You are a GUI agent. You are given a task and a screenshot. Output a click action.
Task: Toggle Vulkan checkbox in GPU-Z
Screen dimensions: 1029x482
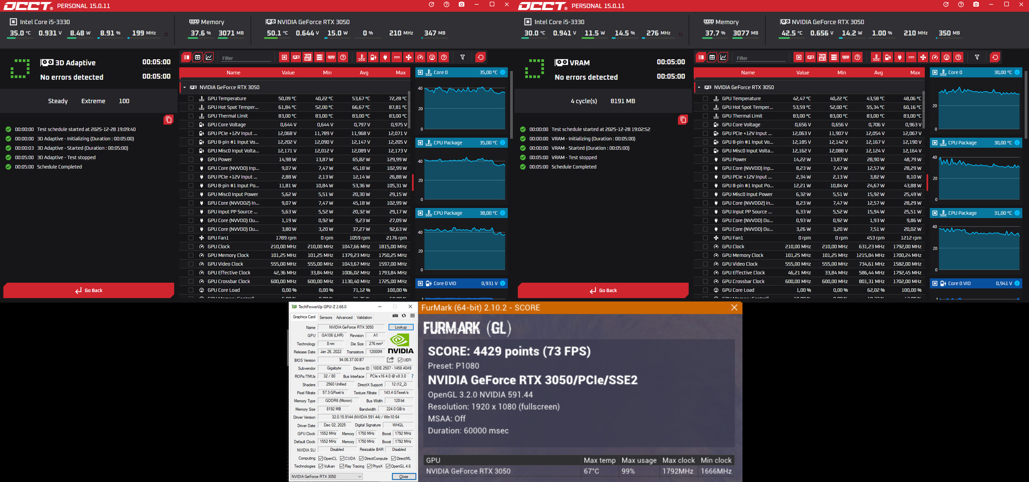click(321, 466)
